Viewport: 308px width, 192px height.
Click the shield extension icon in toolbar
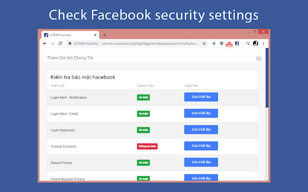tap(221, 44)
